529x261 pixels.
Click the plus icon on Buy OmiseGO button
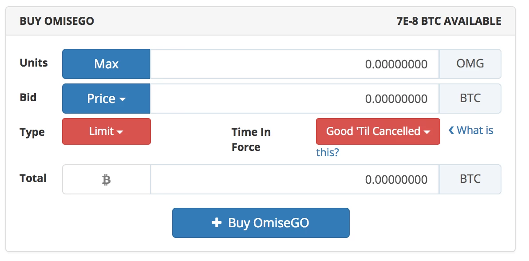coord(216,223)
